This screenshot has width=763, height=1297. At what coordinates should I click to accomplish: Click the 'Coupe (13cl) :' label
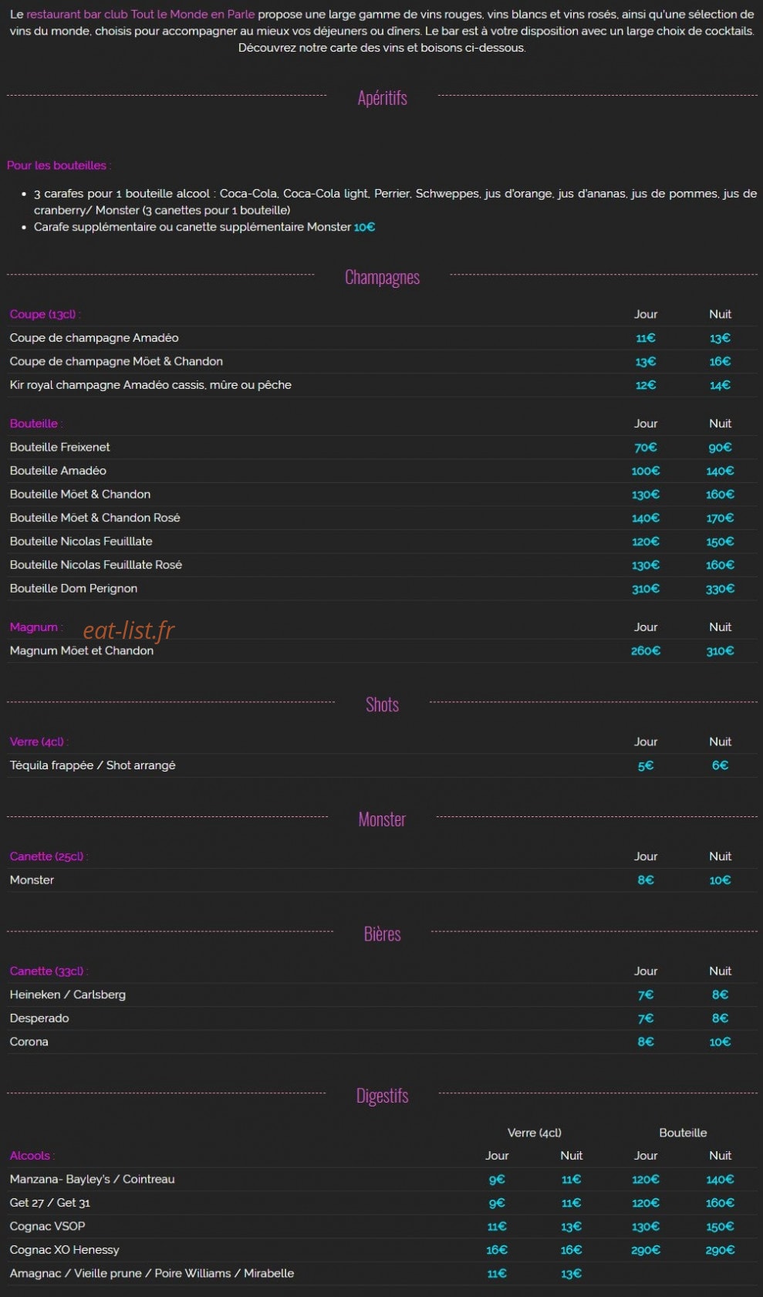point(45,314)
